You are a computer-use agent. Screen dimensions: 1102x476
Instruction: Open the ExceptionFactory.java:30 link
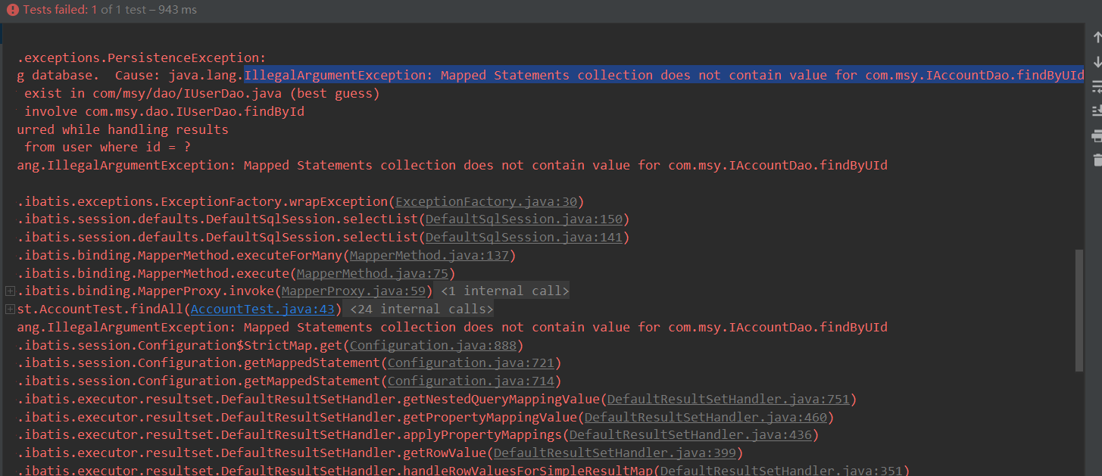point(486,201)
